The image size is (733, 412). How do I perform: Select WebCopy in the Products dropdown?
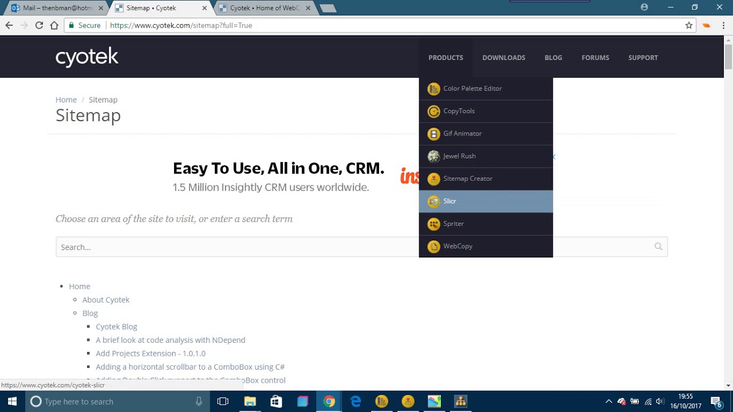[x=486, y=246]
